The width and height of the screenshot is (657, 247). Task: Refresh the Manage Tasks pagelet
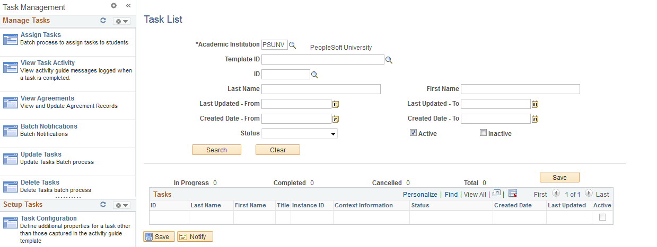coord(103,21)
